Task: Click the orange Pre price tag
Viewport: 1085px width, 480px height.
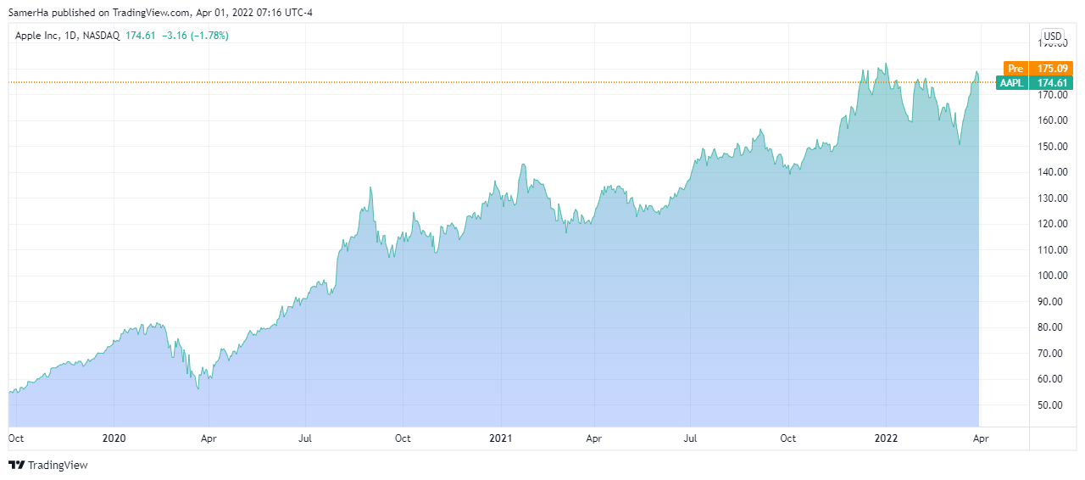Action: coord(1015,68)
